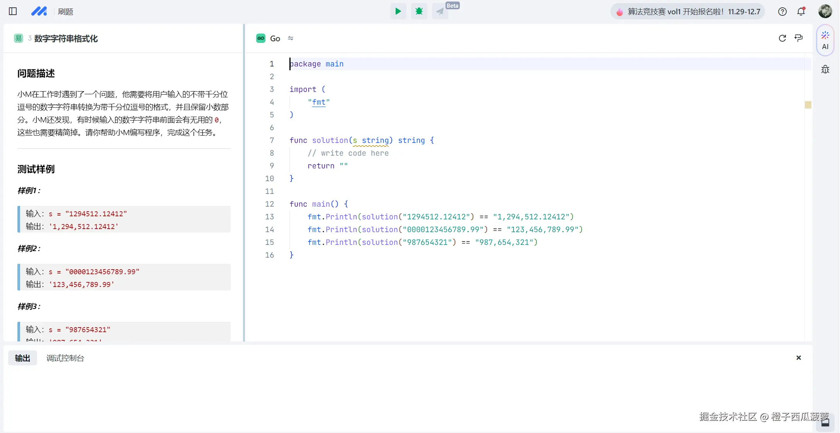Screen dimensions: 840x433
Task: Click the swap language arrows icon
Action: 291,38
